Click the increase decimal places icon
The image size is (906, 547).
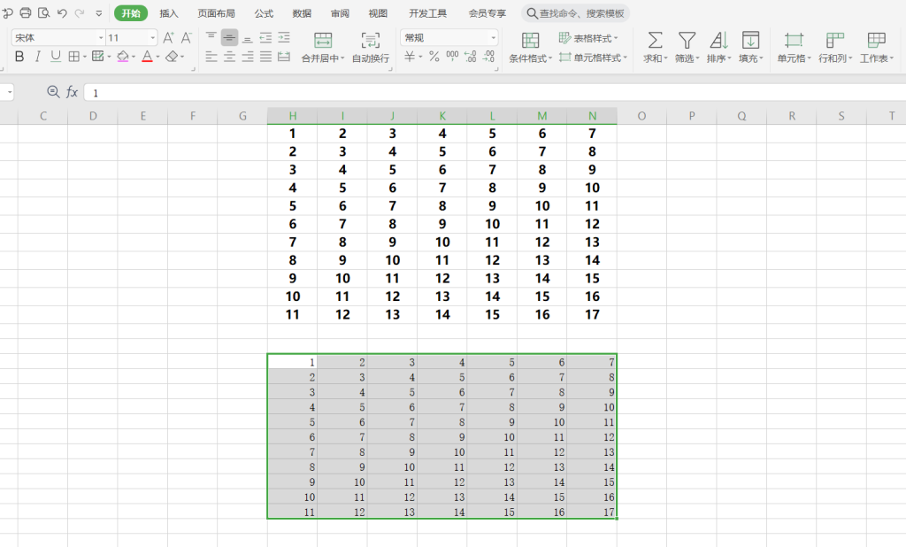coord(471,56)
